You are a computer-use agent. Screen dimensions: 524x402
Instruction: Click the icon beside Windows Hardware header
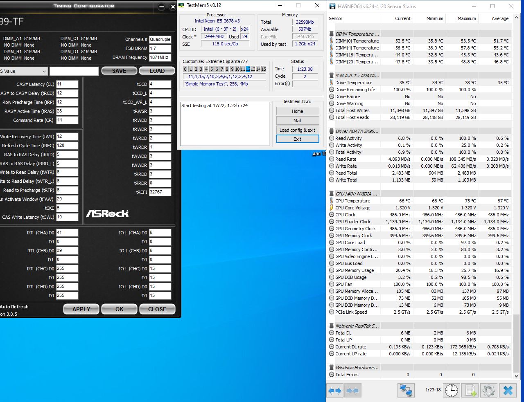pos(332,368)
